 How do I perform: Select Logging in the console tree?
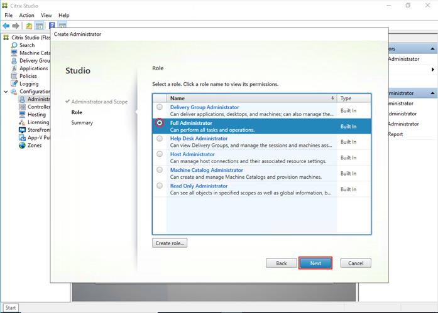tap(29, 83)
